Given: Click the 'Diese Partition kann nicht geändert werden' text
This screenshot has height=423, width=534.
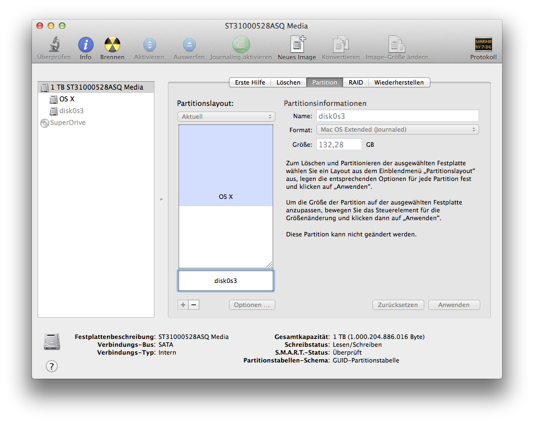Looking at the screenshot, I should [351, 234].
